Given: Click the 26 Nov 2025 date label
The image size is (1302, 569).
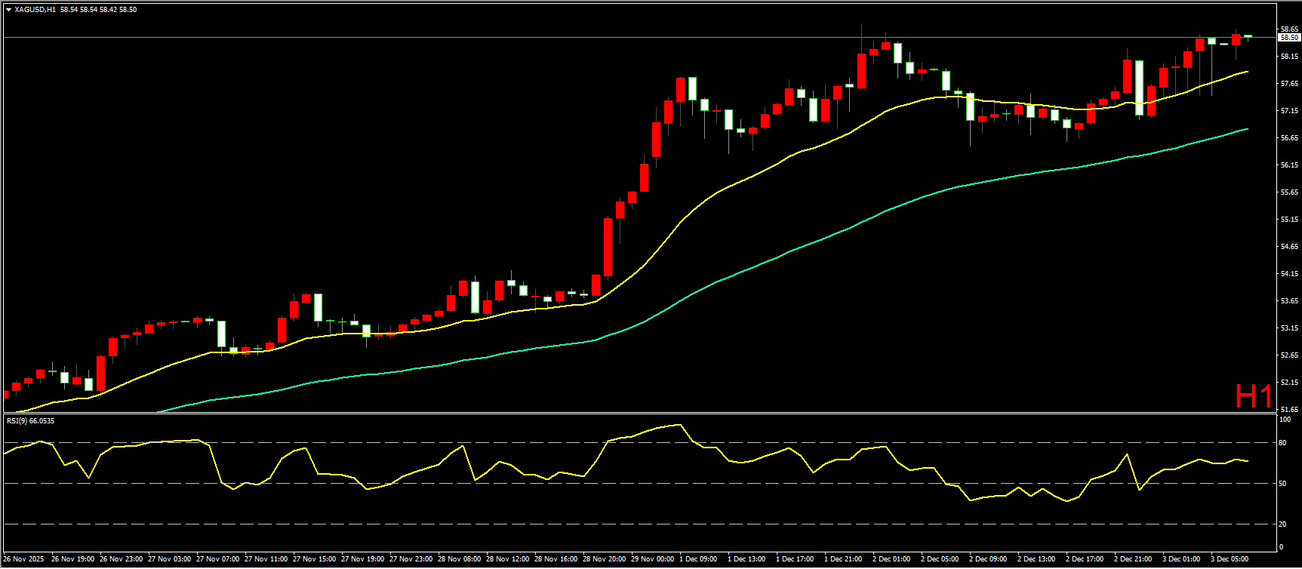Looking at the screenshot, I should tap(23, 559).
